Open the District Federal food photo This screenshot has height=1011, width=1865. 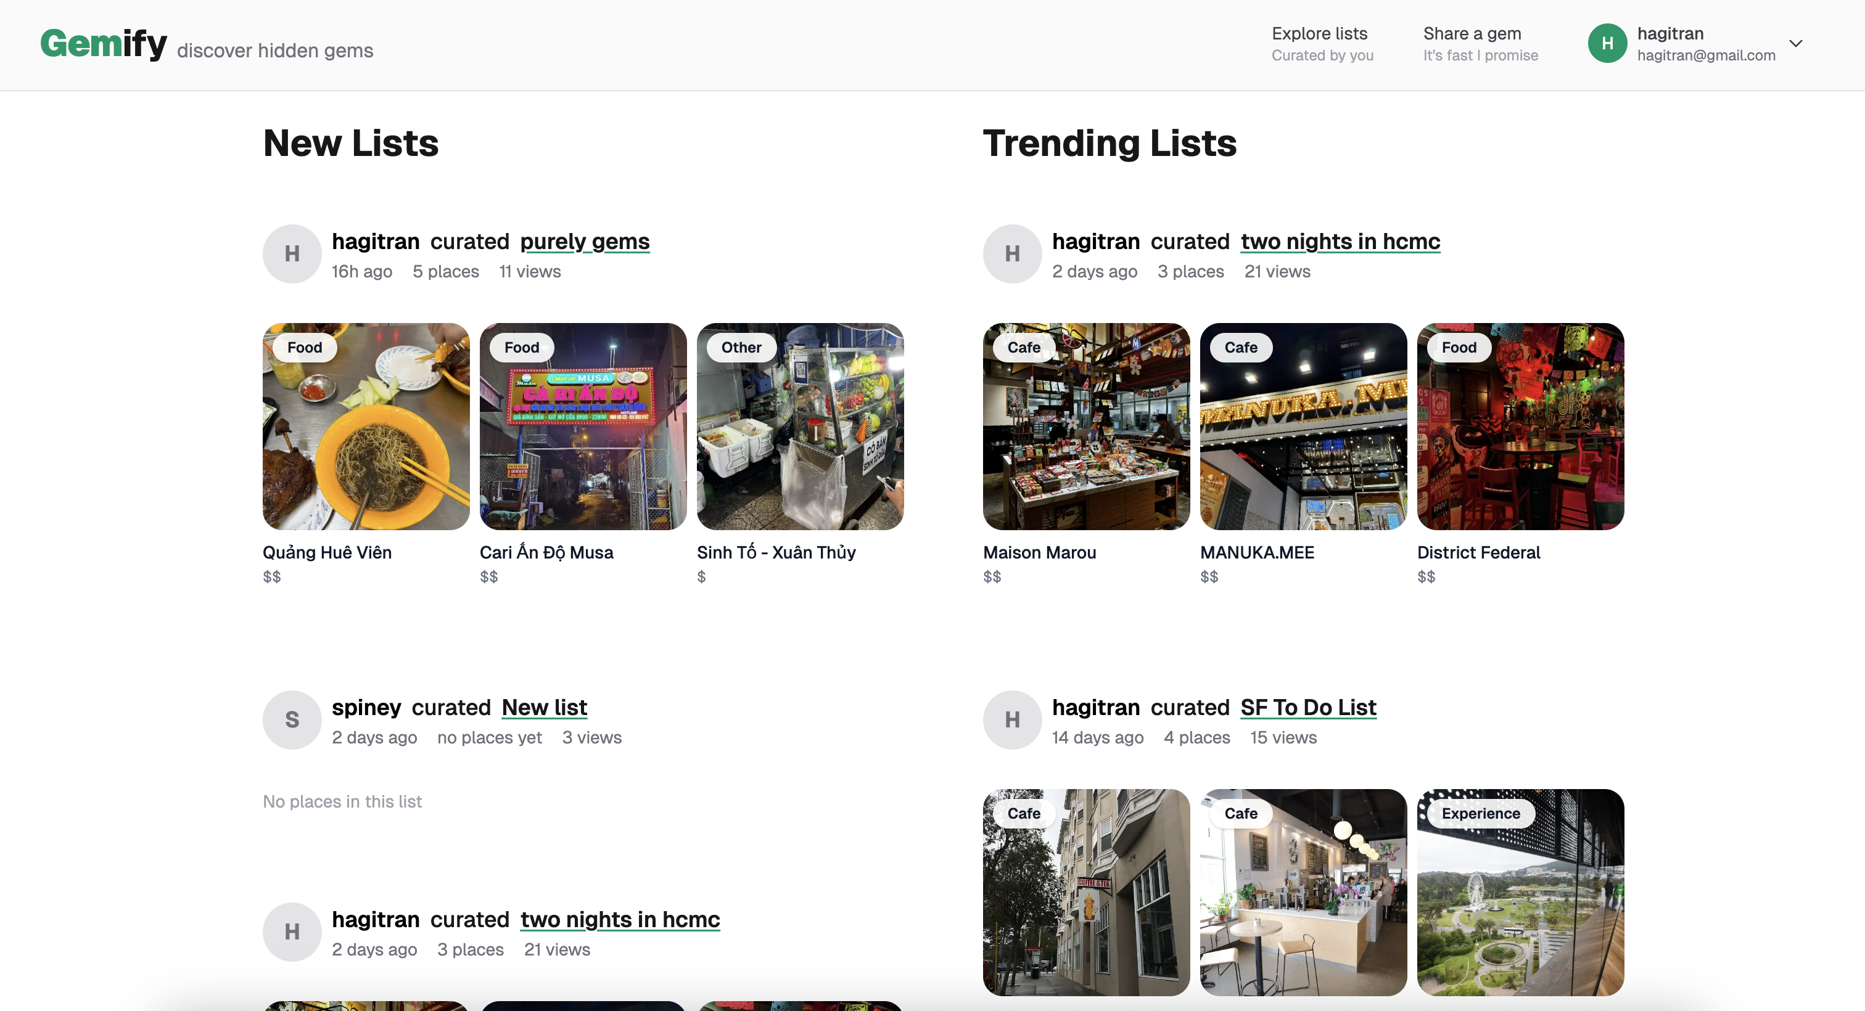click(x=1520, y=434)
